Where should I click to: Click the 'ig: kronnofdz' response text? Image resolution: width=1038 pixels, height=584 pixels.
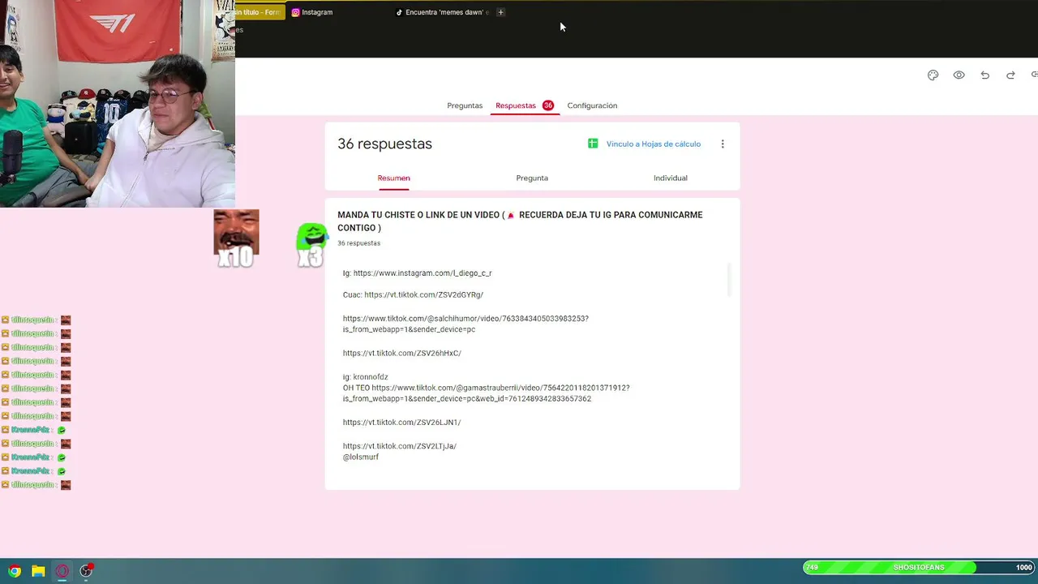pos(366,377)
